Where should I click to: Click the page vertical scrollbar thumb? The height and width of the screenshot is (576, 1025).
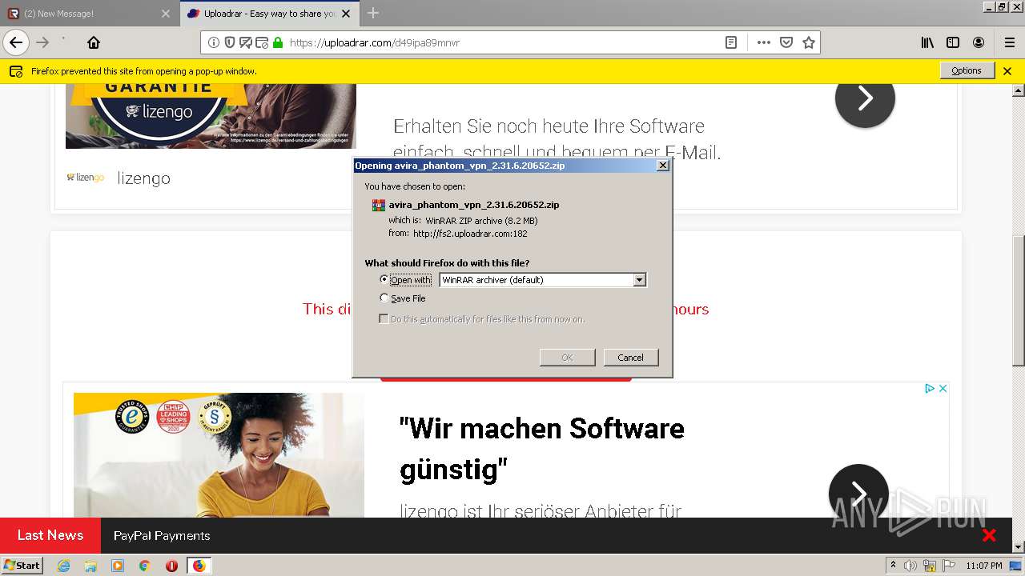point(1019,300)
